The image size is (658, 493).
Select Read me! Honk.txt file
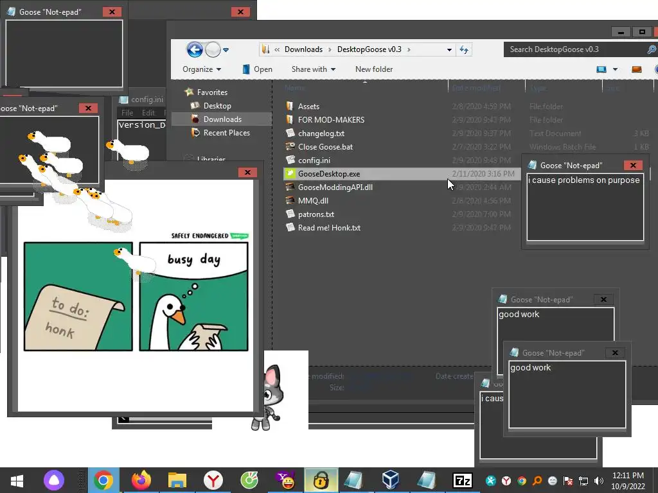click(329, 228)
